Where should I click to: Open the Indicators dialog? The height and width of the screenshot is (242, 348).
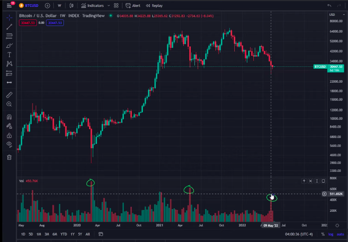(x=92, y=6)
